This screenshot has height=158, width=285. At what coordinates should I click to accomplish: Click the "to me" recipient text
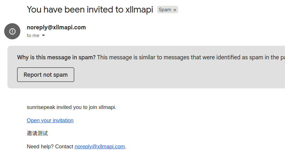click(x=33, y=35)
